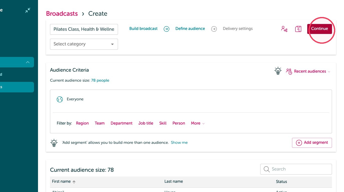344x192 pixels.
Task: Filter audience by Team
Action: pyautogui.click(x=100, y=123)
